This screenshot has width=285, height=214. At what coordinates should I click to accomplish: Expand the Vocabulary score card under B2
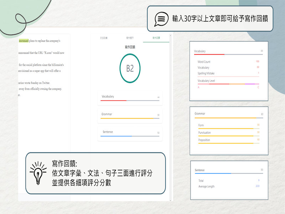pos(130,98)
